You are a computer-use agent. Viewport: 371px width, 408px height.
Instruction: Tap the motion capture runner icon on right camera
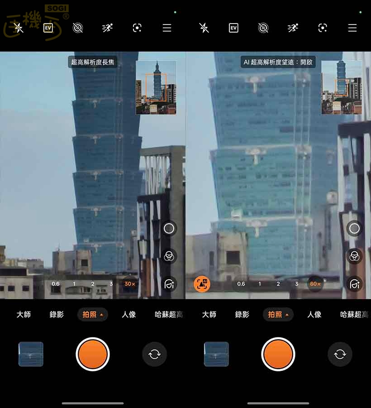293,28
